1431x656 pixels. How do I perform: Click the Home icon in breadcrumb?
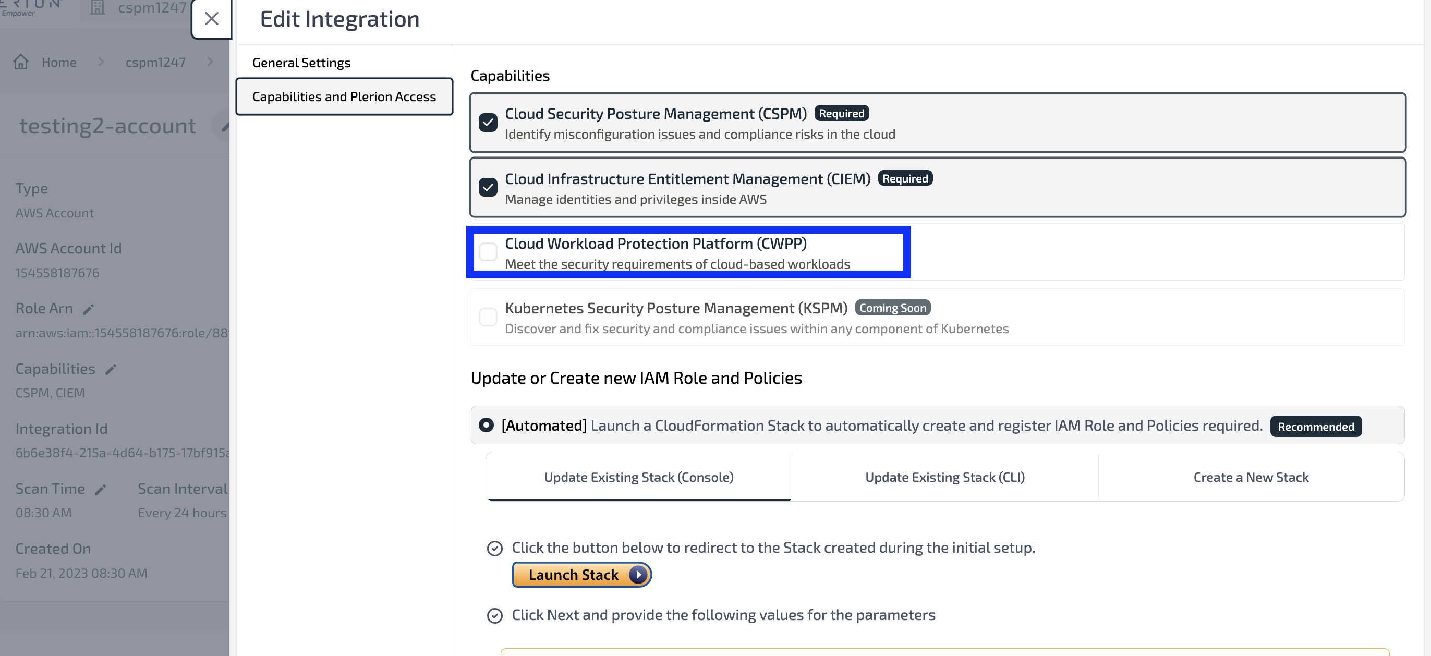21,62
